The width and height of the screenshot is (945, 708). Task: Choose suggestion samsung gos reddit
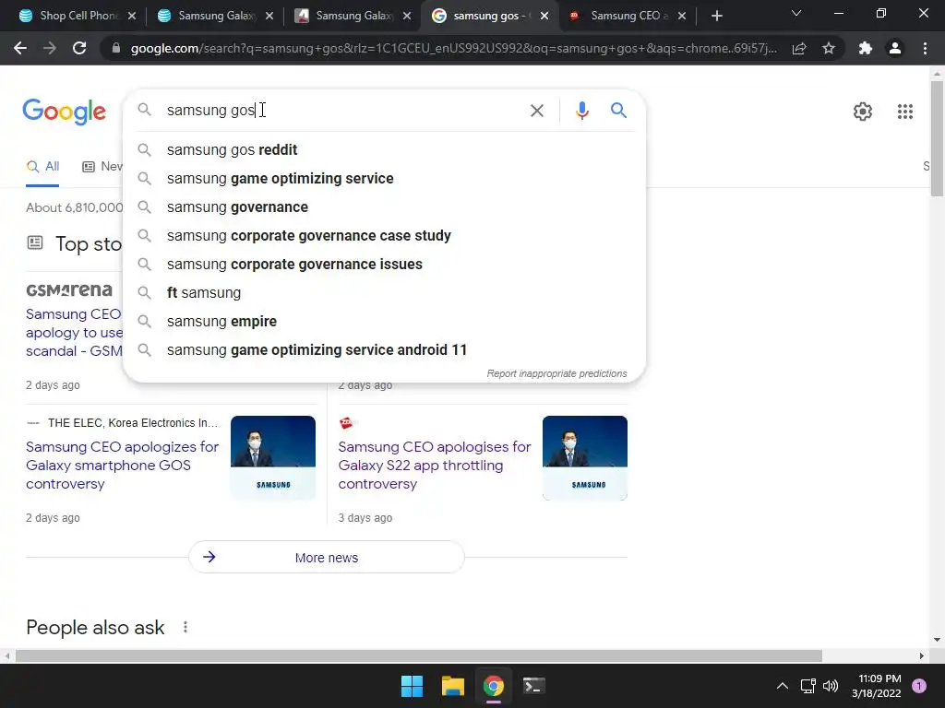coord(385,150)
